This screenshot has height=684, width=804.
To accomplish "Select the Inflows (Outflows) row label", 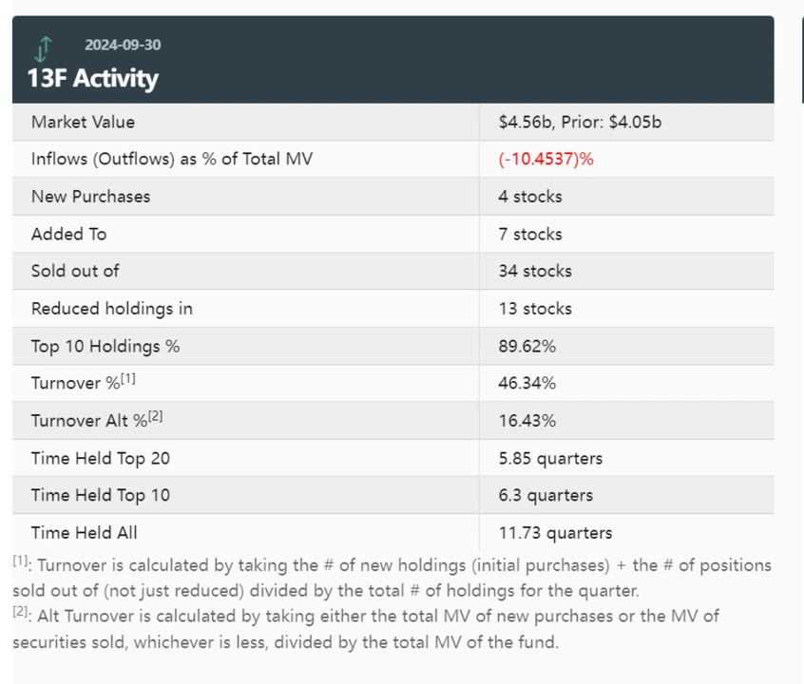I will 171,159.
